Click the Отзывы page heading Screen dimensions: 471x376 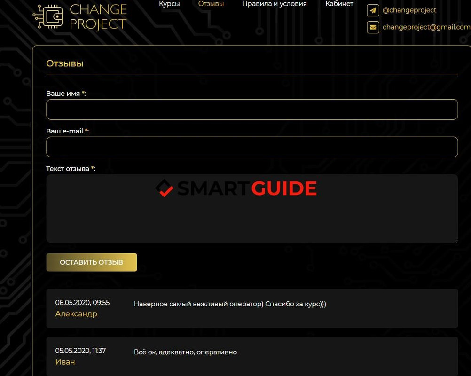pyautogui.click(x=65, y=63)
